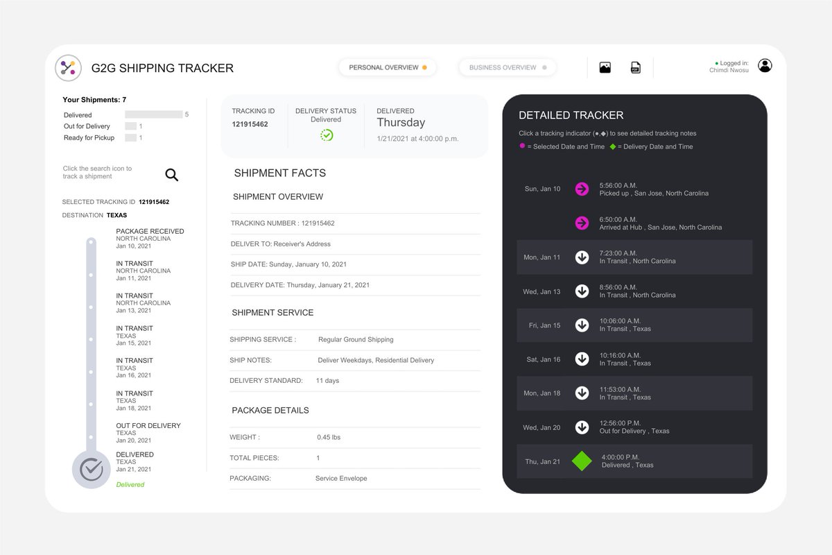This screenshot has height=555, width=832.
Task: Click the 'SHIPMENT FACTS' heading
Action: tap(280, 173)
